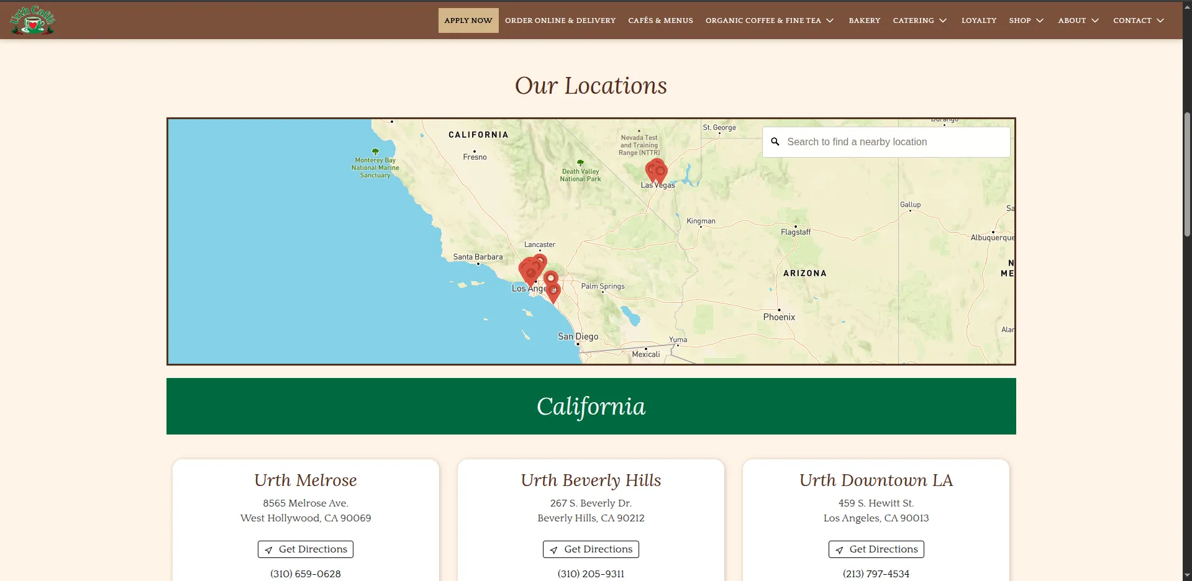Click the Death Valley National Park tree icon

point(580,163)
